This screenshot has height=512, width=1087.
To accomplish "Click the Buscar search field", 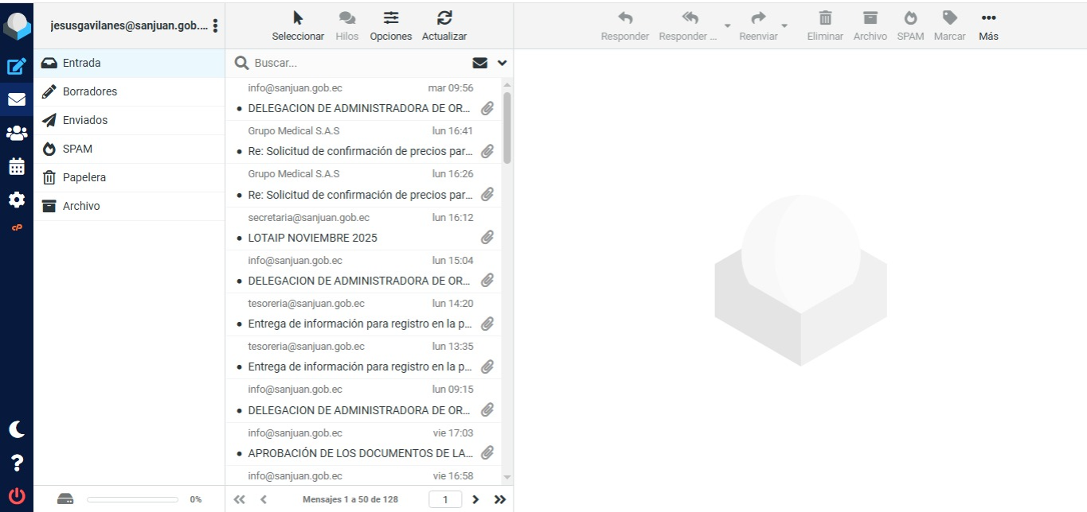I will (x=358, y=63).
